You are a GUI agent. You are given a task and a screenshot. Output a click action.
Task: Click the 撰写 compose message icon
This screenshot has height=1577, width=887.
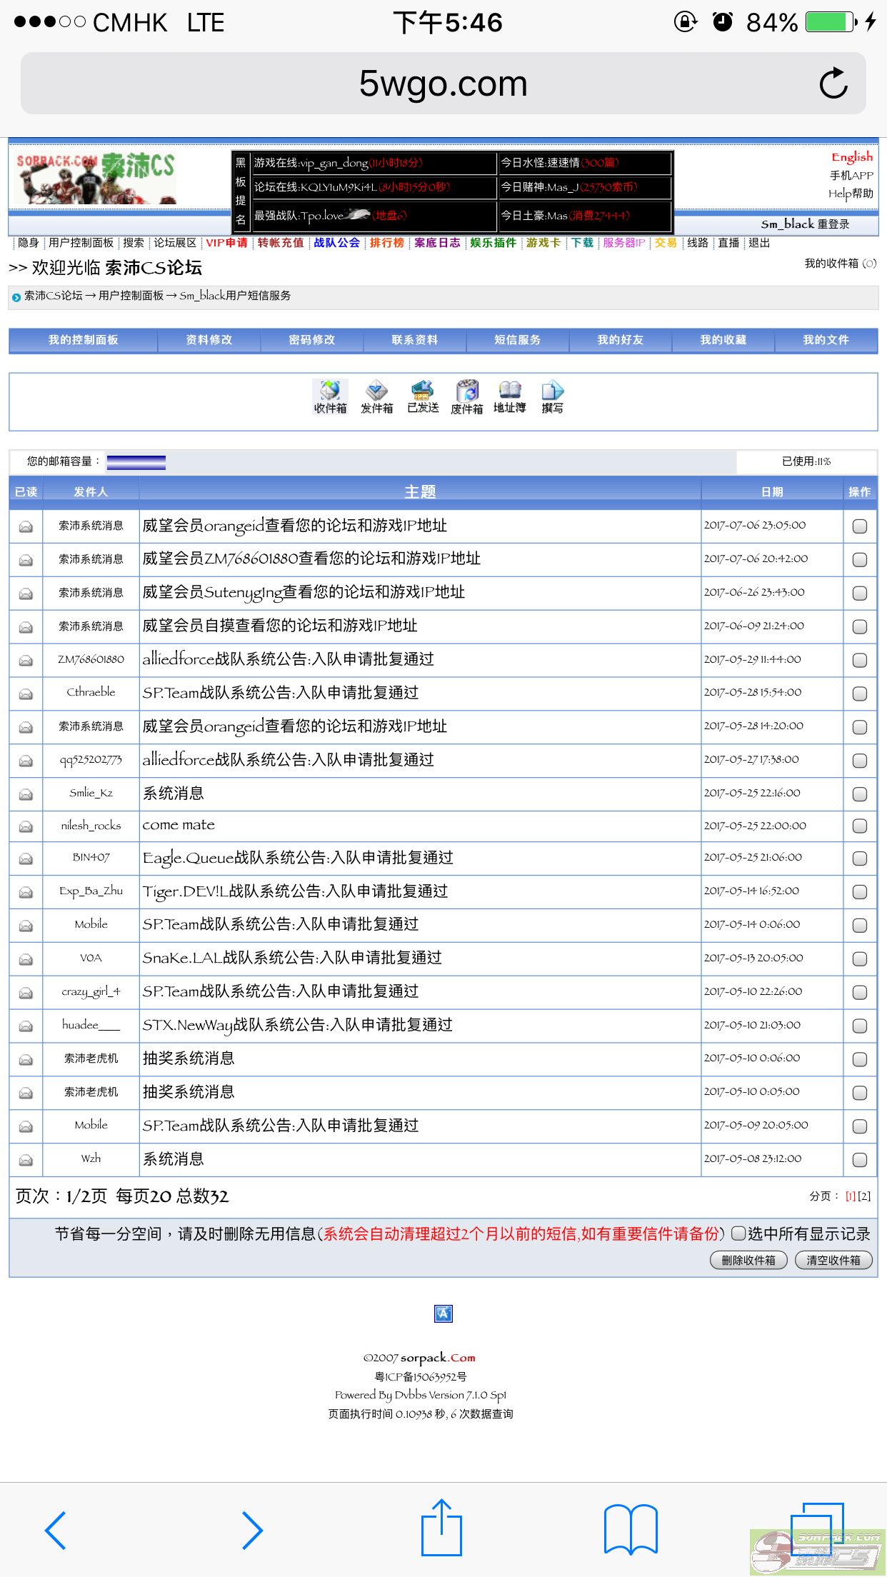click(x=552, y=396)
